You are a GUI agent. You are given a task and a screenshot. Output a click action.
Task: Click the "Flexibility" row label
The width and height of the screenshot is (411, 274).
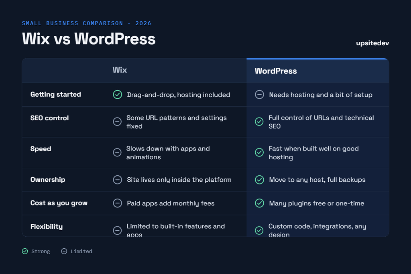(x=47, y=227)
